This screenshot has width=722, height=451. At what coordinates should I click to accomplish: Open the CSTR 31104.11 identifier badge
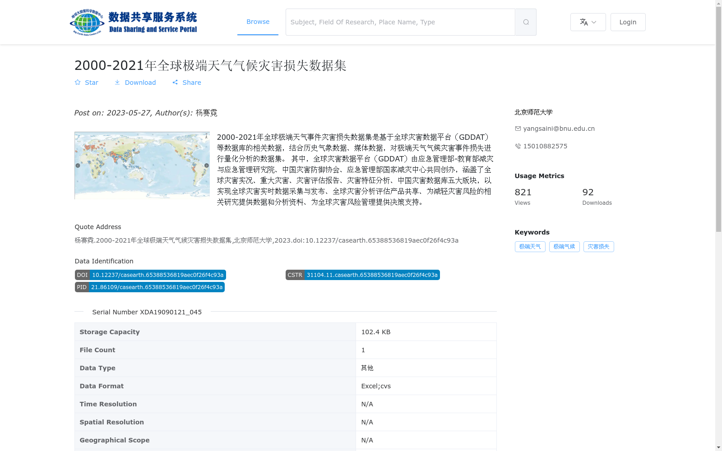362,275
